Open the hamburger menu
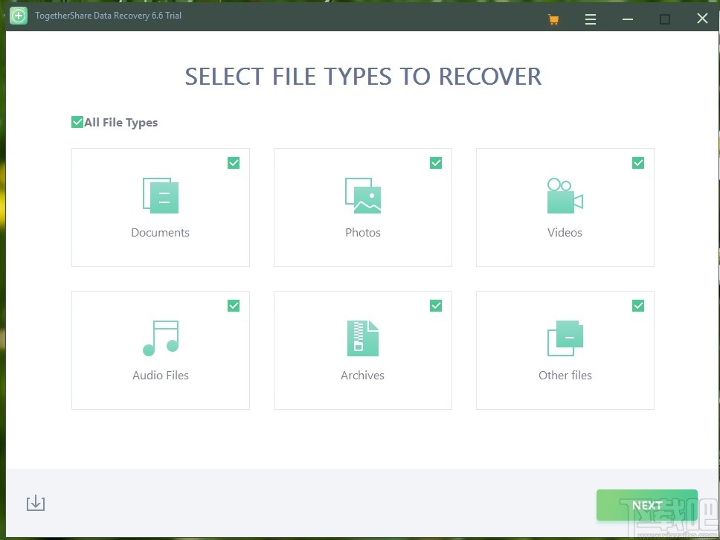 [x=590, y=19]
